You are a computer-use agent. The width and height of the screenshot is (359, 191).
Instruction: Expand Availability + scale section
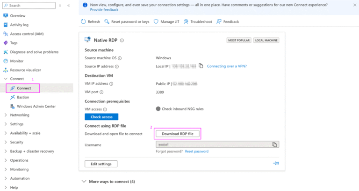[6, 133]
